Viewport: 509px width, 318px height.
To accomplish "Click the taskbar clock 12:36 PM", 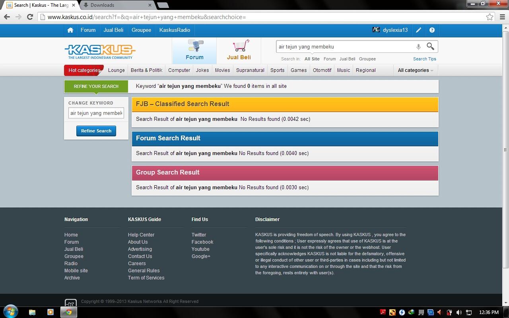I will click(489, 312).
